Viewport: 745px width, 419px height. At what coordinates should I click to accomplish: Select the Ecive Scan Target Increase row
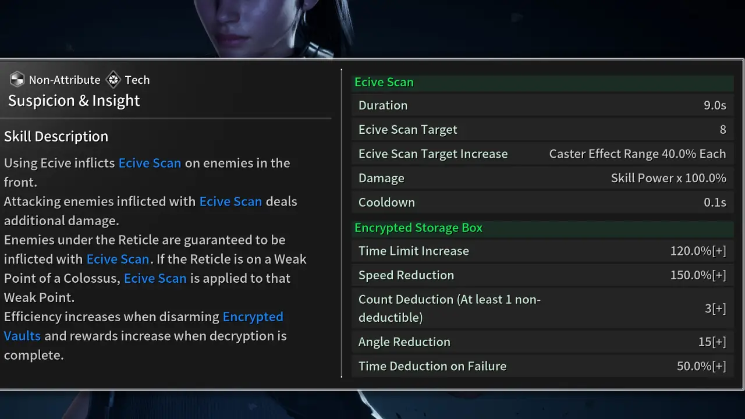[x=542, y=154]
